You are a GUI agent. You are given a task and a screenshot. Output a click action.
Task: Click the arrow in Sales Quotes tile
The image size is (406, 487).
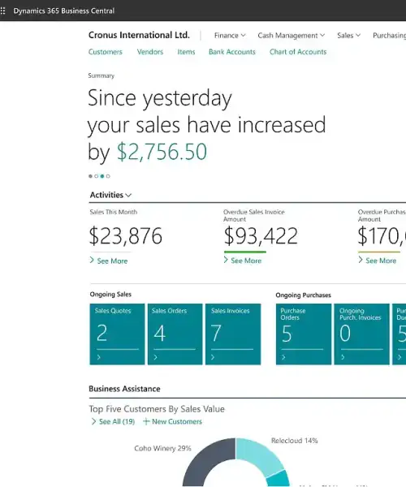point(99,357)
